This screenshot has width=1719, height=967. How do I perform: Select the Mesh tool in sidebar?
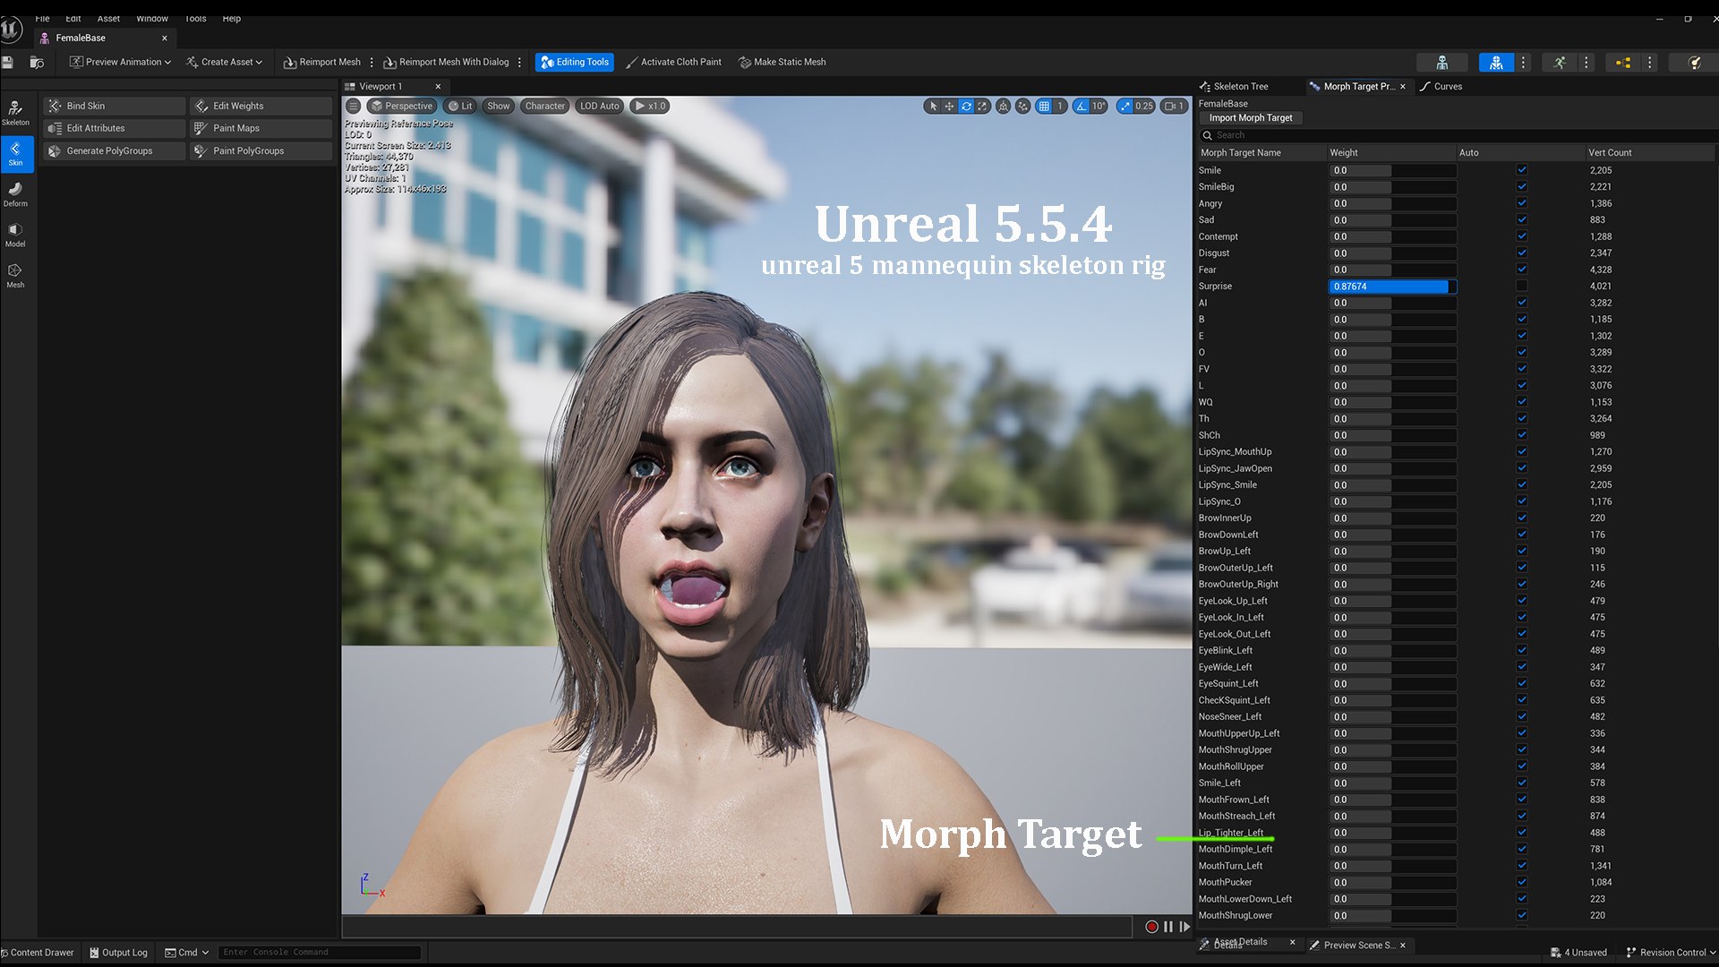pyautogui.click(x=15, y=276)
